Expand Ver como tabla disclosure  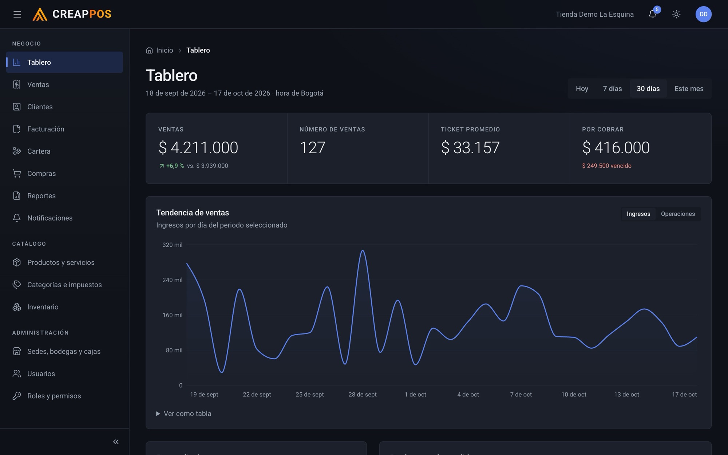[184, 414]
